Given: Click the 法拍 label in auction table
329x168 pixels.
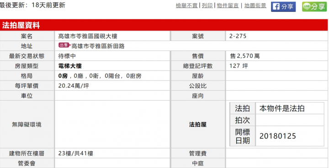Looking at the screenshot, I should tap(243, 108).
